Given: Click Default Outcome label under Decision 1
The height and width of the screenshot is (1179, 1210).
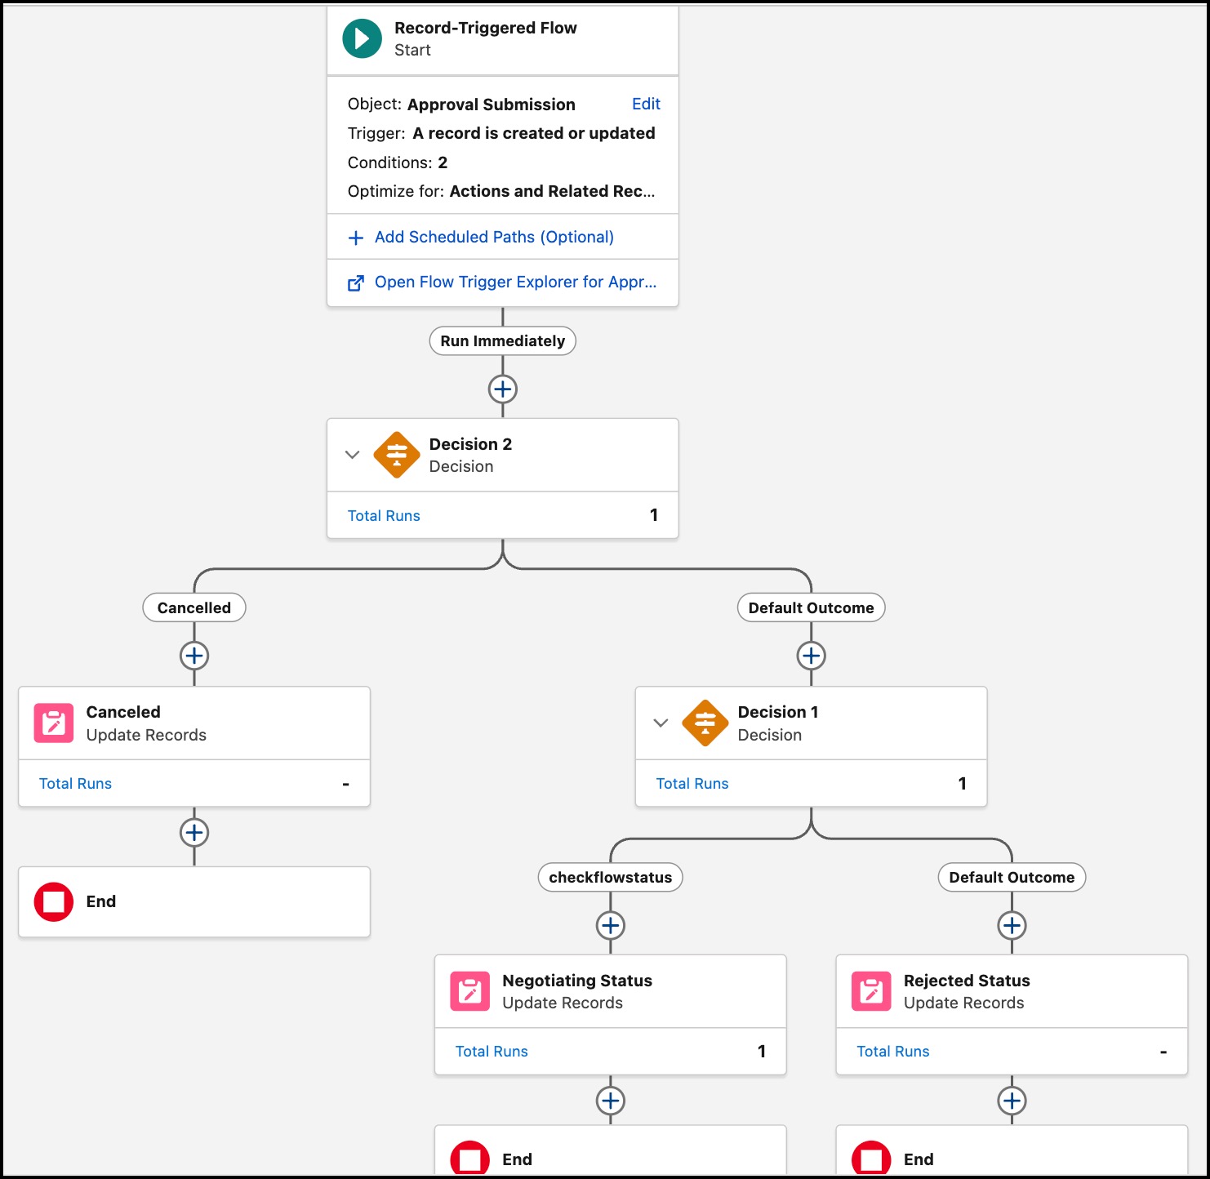Looking at the screenshot, I should [1012, 877].
